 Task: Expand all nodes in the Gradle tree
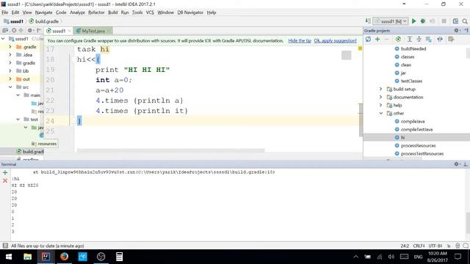410,39
